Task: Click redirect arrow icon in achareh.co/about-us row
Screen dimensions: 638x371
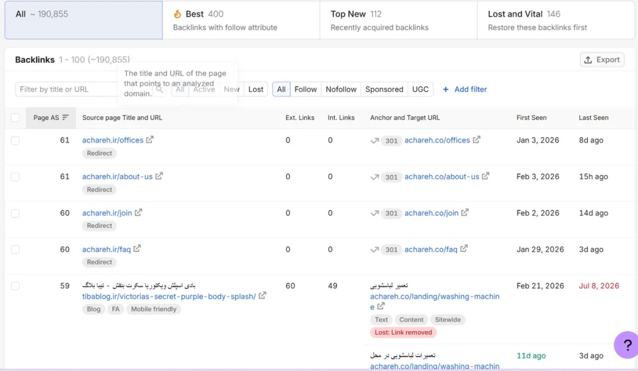Action: coord(374,177)
